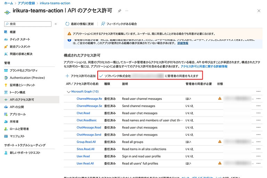Screen dimensions: 267x178
Task: Open ロールと管理者 icon
Action: click(6, 129)
